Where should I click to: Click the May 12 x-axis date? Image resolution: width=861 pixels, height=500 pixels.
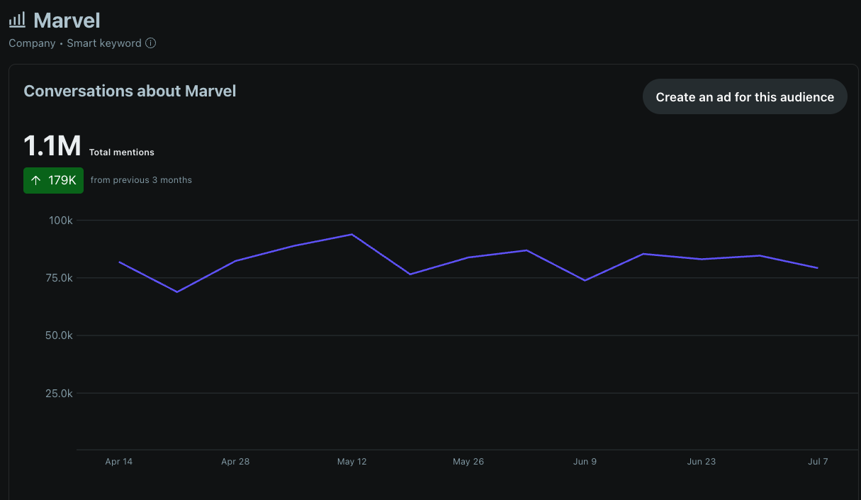pyautogui.click(x=352, y=462)
